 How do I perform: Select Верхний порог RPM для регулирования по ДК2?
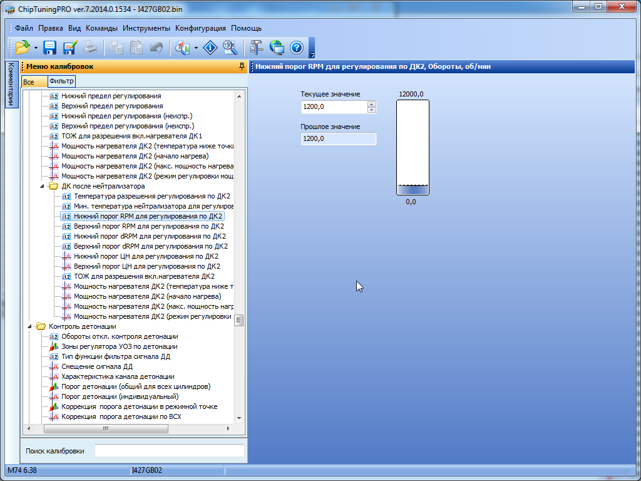point(148,226)
